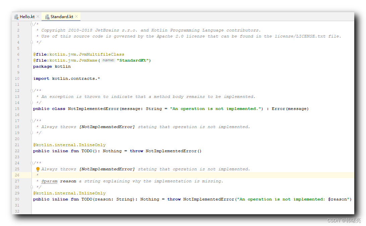Click the $reason template variable on line 30

pos(337,199)
